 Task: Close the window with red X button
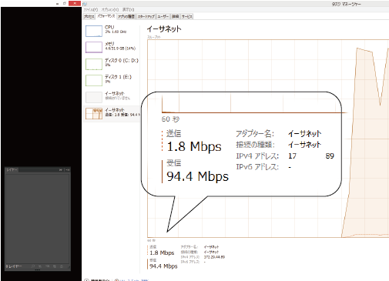click(75, 3)
